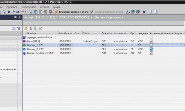Select the Main [OB1] block
This screenshot has height=111, width=185.
pyautogui.click(x=33, y=41)
